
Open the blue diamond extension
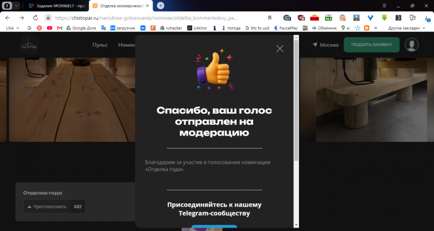(x=370, y=18)
